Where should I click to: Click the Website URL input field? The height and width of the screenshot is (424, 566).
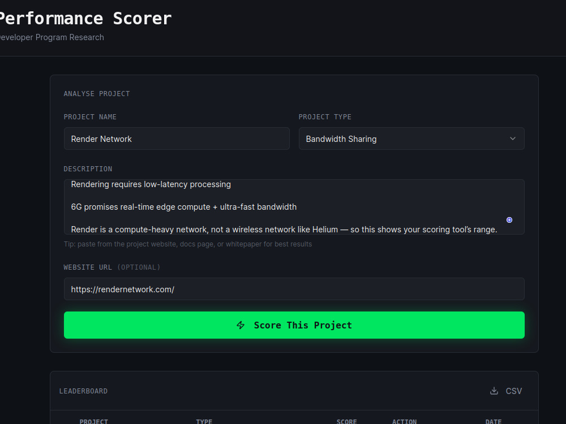pyautogui.click(x=294, y=289)
